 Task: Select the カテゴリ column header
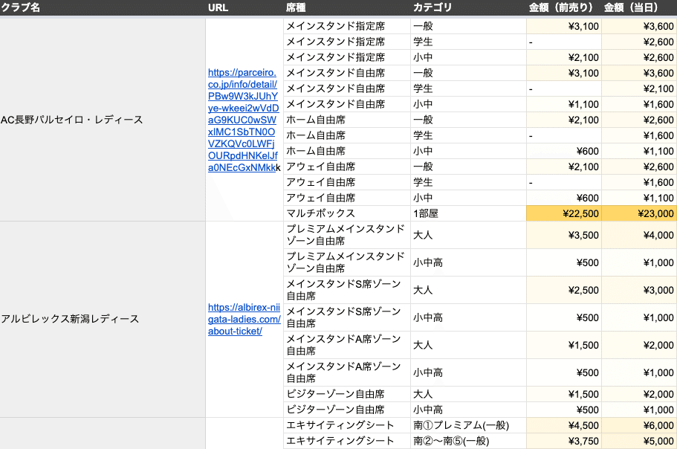[x=433, y=7]
